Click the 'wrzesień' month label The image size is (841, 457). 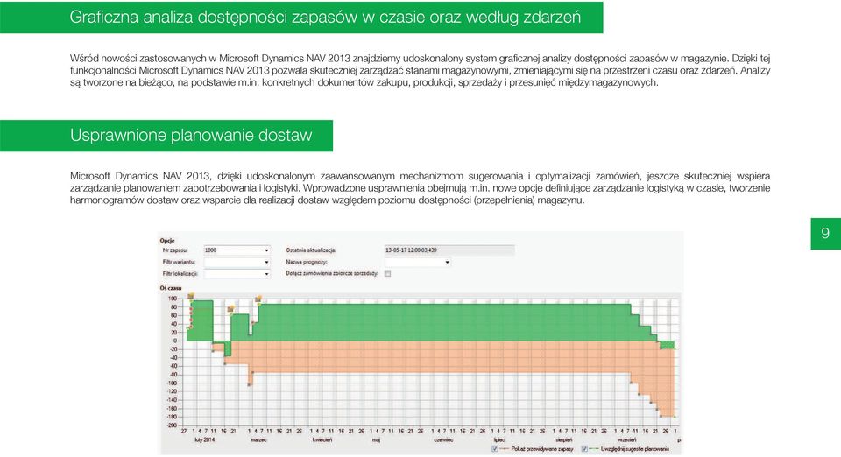point(625,439)
